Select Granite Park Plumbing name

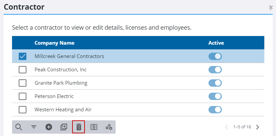(x=61, y=83)
